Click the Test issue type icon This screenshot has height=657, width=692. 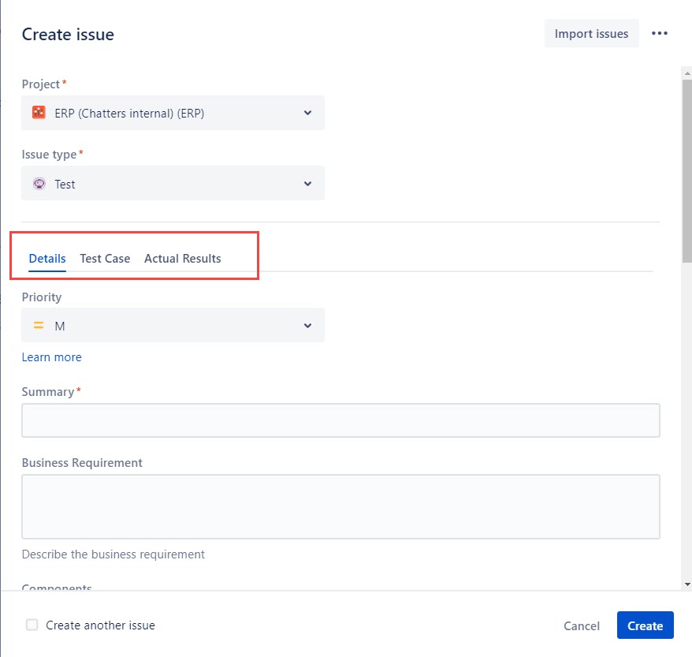[x=39, y=183]
